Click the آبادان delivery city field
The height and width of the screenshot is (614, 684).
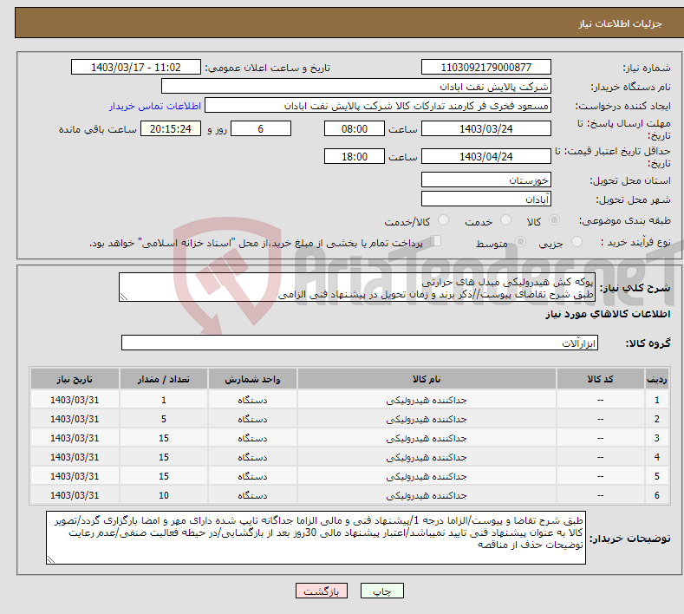[x=486, y=199]
